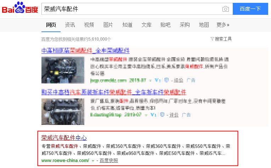Select the 地图 tab
This screenshot has width=271, height=168.
coord(204,25)
